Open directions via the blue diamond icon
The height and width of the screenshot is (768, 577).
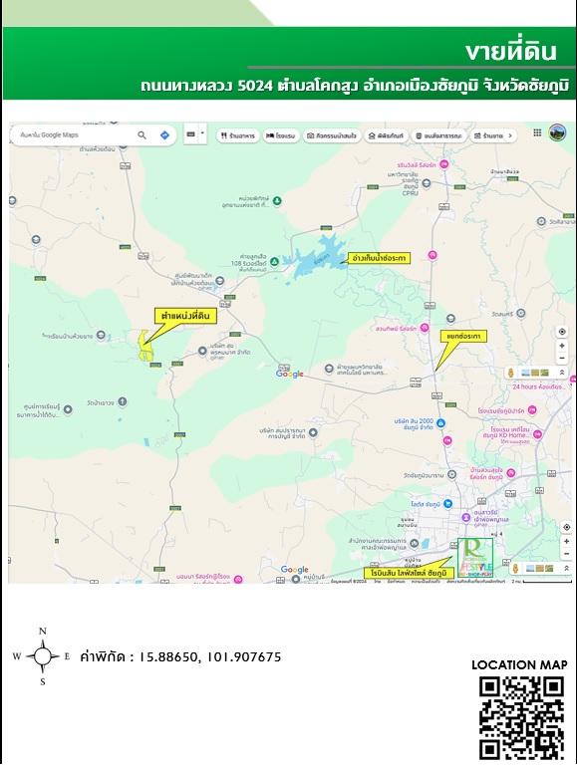(x=165, y=135)
